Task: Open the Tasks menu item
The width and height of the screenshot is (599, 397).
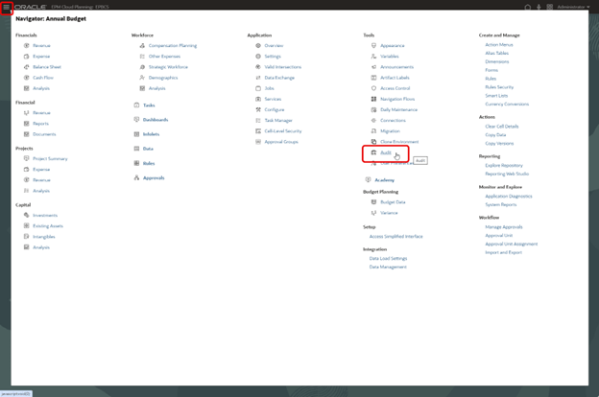Action: (x=148, y=105)
